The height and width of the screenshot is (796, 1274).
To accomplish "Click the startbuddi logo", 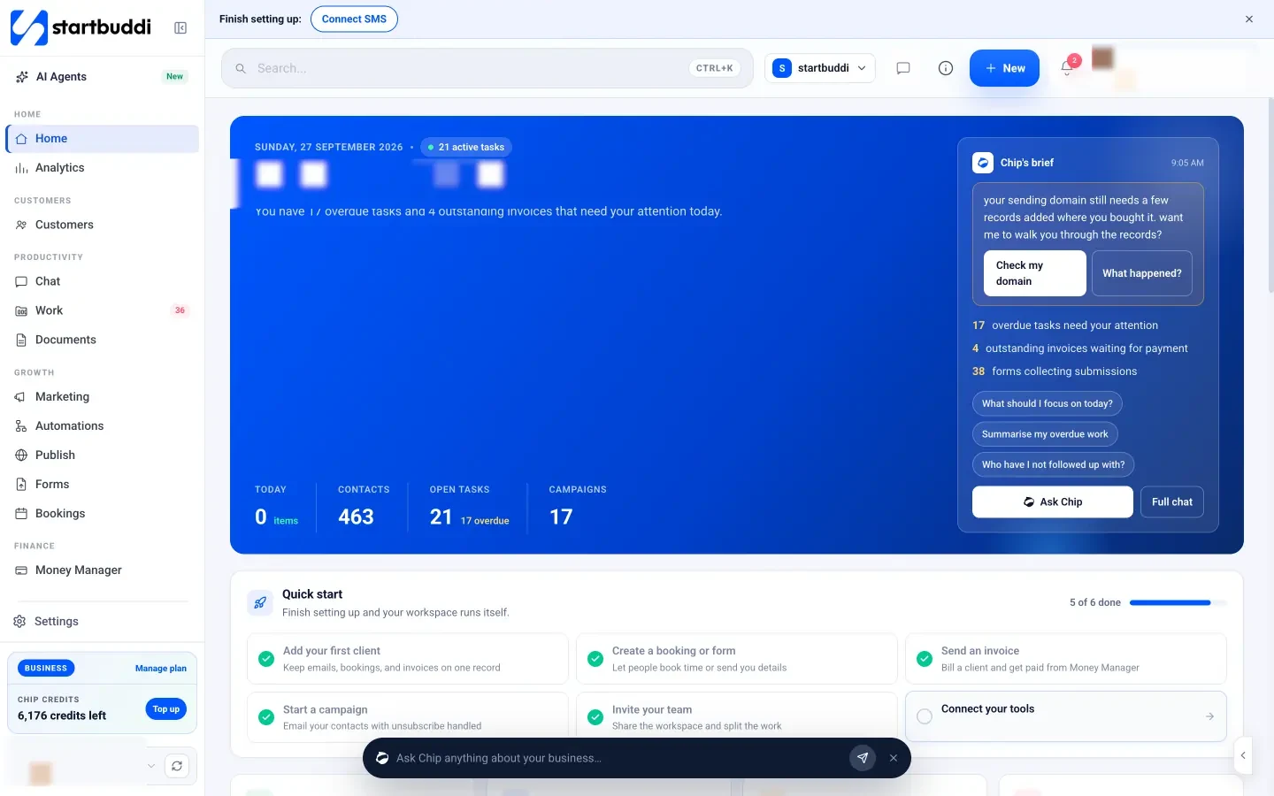I will click(x=81, y=27).
